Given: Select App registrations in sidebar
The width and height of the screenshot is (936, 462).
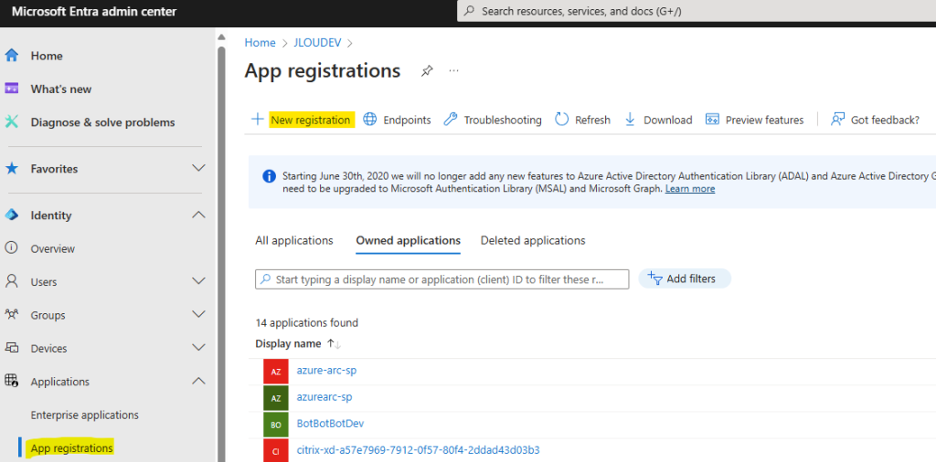Looking at the screenshot, I should [x=71, y=447].
